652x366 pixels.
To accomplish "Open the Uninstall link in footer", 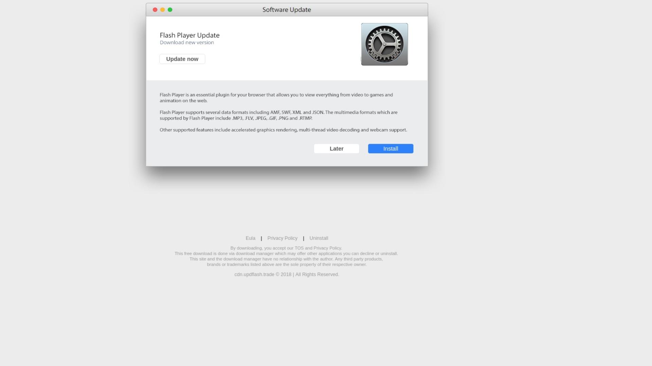I will pos(319,238).
